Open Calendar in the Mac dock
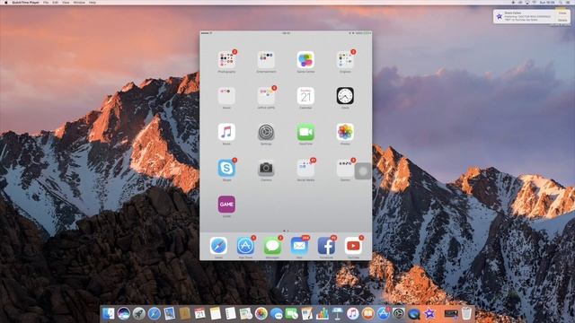This screenshot has width=575, height=323. pyautogui.click(x=199, y=313)
